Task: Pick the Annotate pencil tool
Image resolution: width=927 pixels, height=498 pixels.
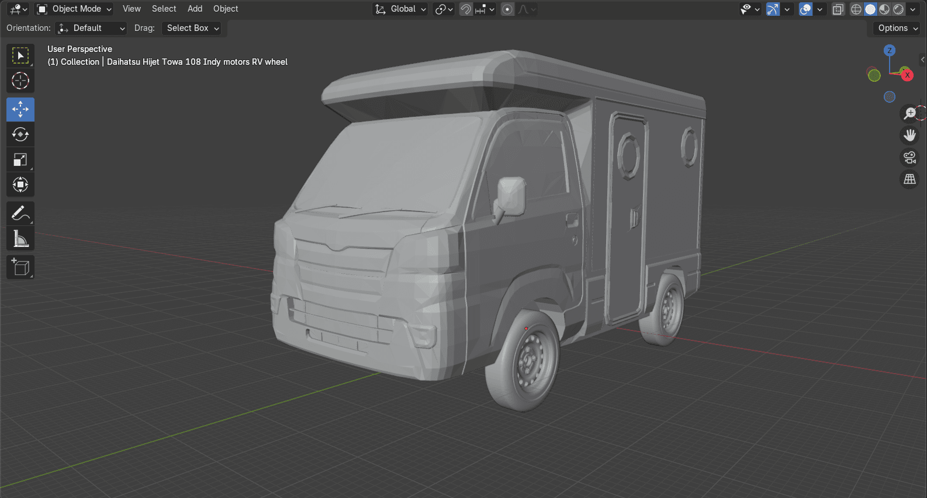Action: [20, 214]
